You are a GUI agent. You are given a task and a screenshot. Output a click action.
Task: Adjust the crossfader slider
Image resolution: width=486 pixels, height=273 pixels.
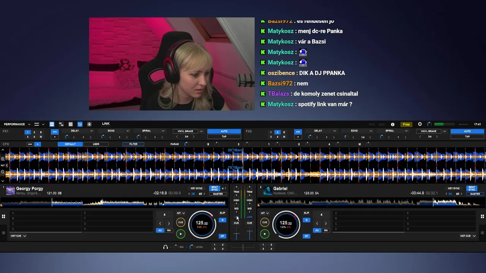[x=243, y=247]
